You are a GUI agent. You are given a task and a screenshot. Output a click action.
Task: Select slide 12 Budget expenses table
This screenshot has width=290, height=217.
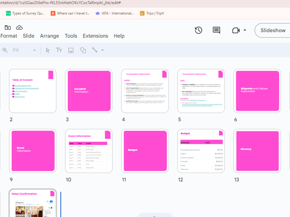click(x=201, y=151)
